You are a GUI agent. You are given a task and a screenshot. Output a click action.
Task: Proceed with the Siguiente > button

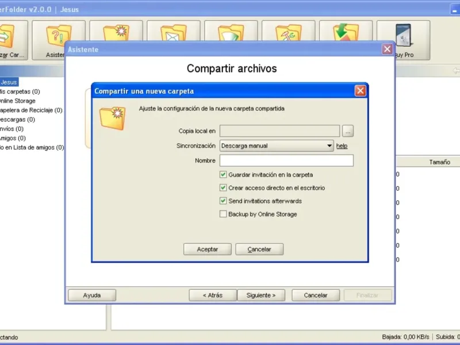[x=261, y=295]
